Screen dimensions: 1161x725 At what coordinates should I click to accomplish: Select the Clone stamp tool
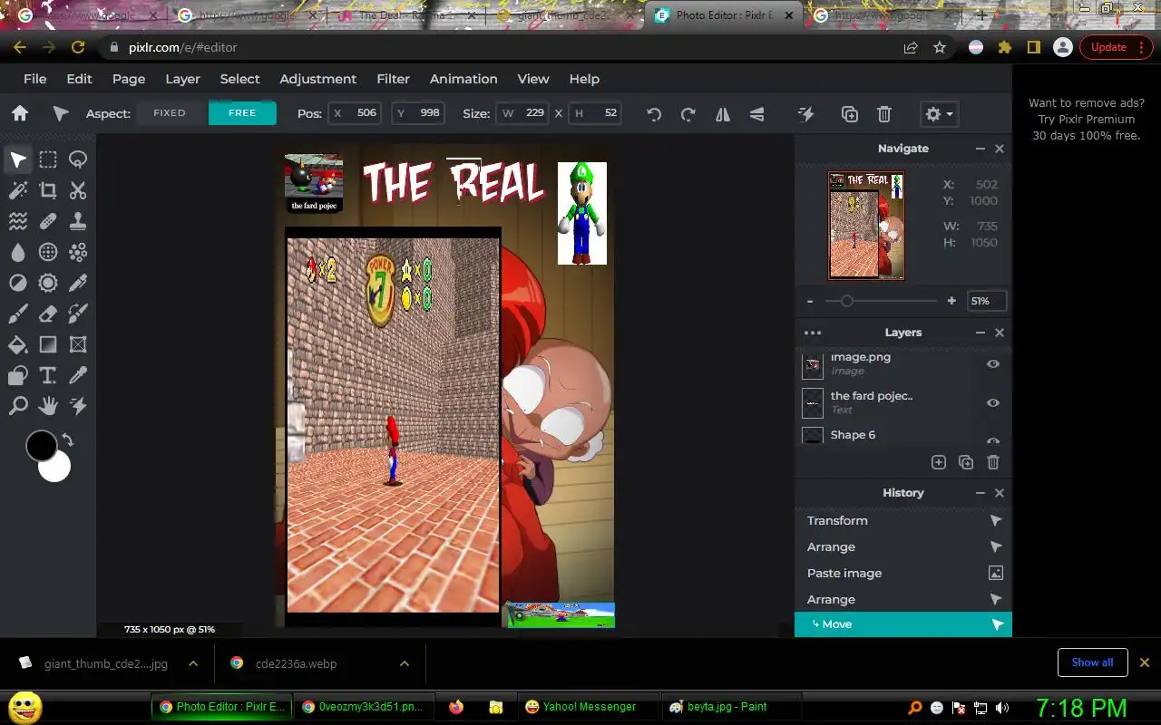tap(78, 221)
